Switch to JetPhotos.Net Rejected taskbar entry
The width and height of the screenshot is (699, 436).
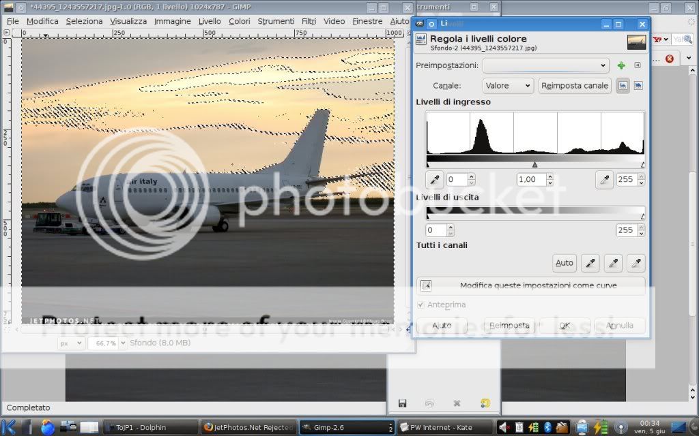(248, 428)
